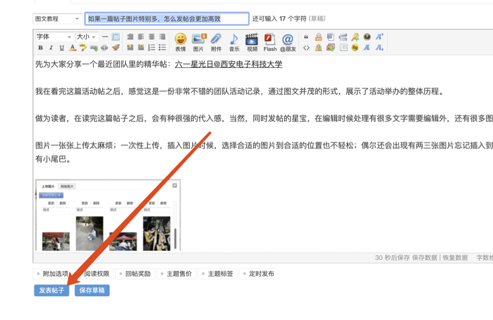
Task: Justify paragraph with first alignment icon
Action: coord(130,37)
